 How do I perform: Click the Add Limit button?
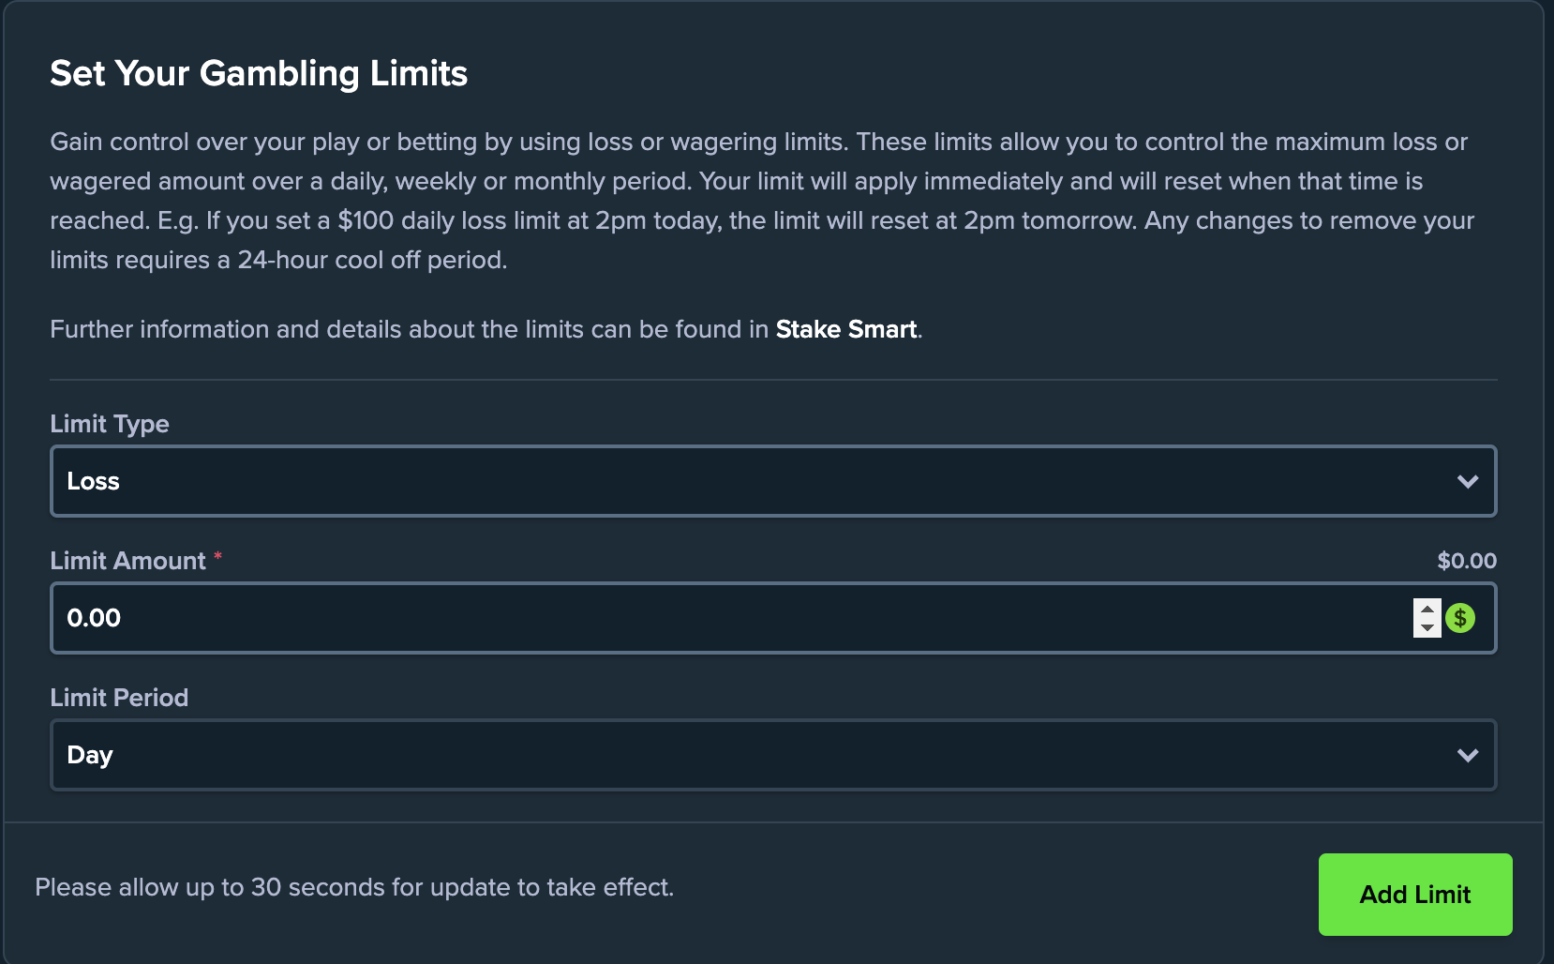tap(1414, 894)
